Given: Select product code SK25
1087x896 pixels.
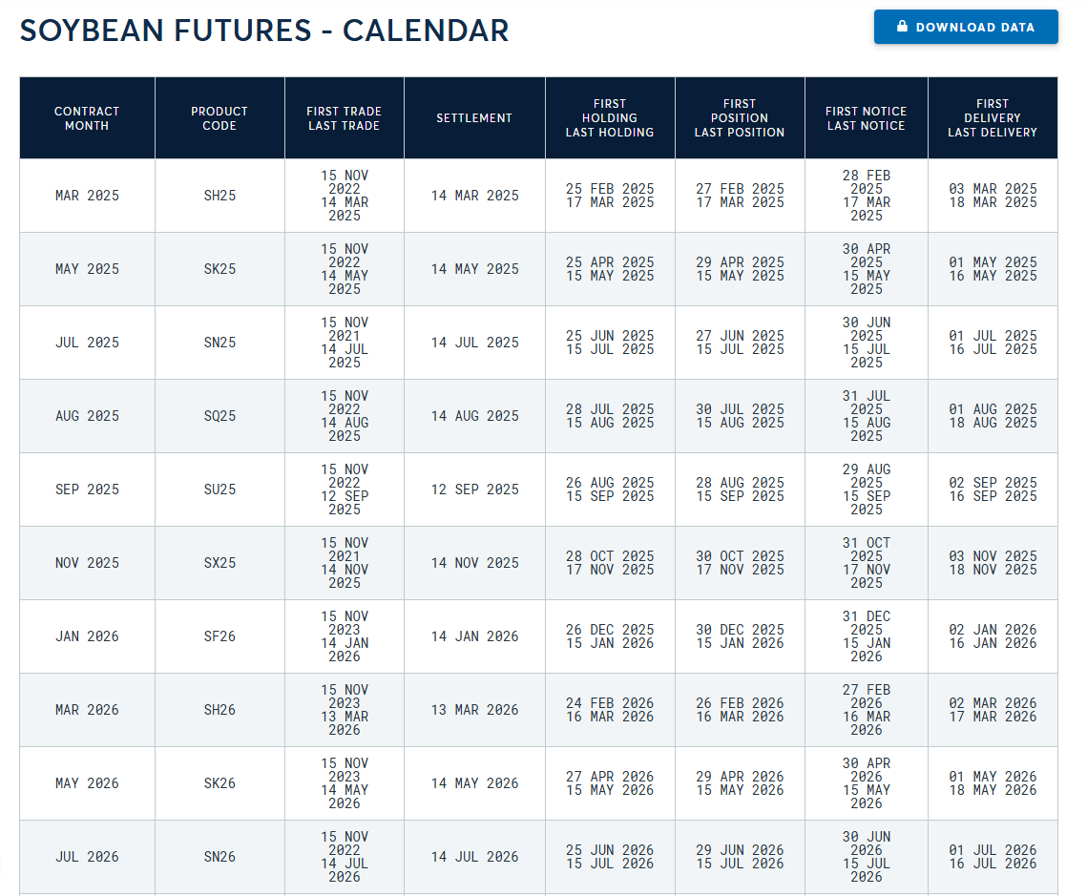Looking at the screenshot, I should (219, 269).
